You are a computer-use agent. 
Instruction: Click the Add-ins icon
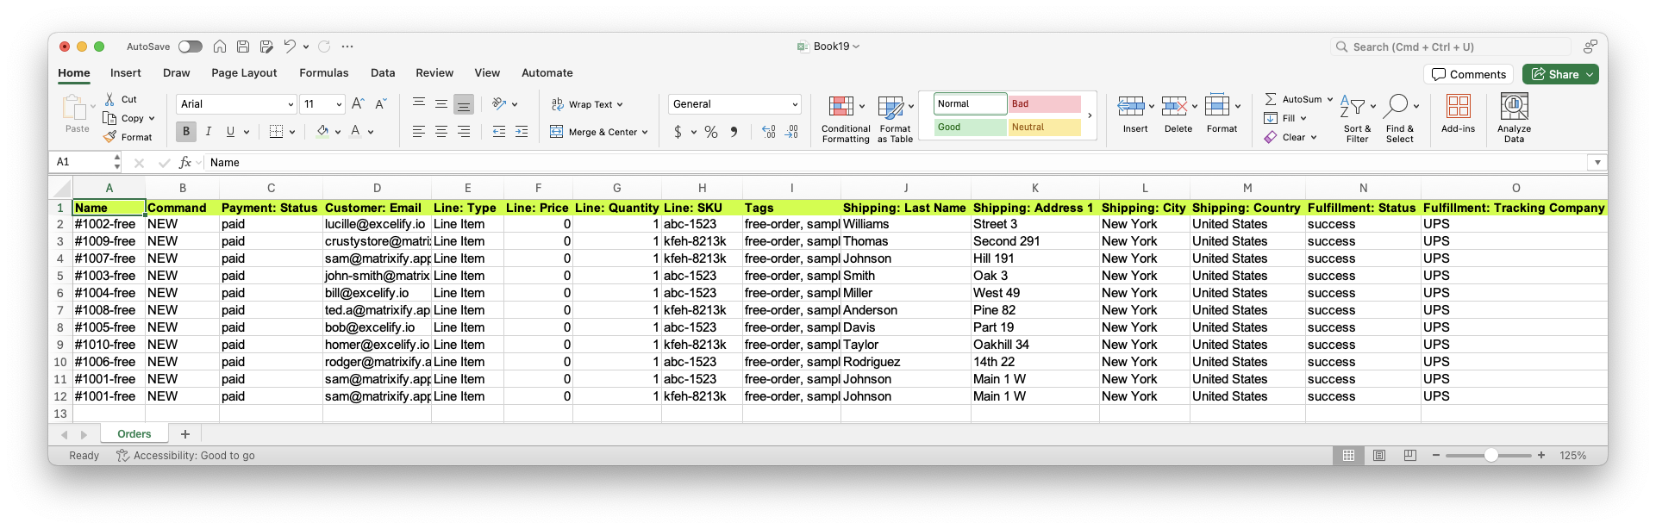click(1458, 107)
